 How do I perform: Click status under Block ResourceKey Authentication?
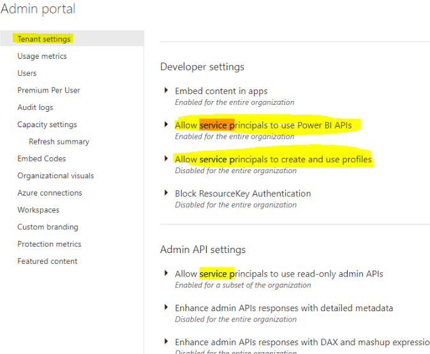pos(236,205)
